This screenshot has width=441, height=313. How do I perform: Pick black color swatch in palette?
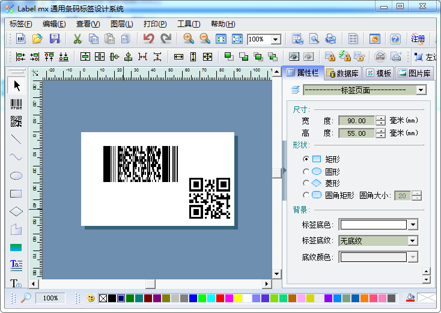coord(112,298)
